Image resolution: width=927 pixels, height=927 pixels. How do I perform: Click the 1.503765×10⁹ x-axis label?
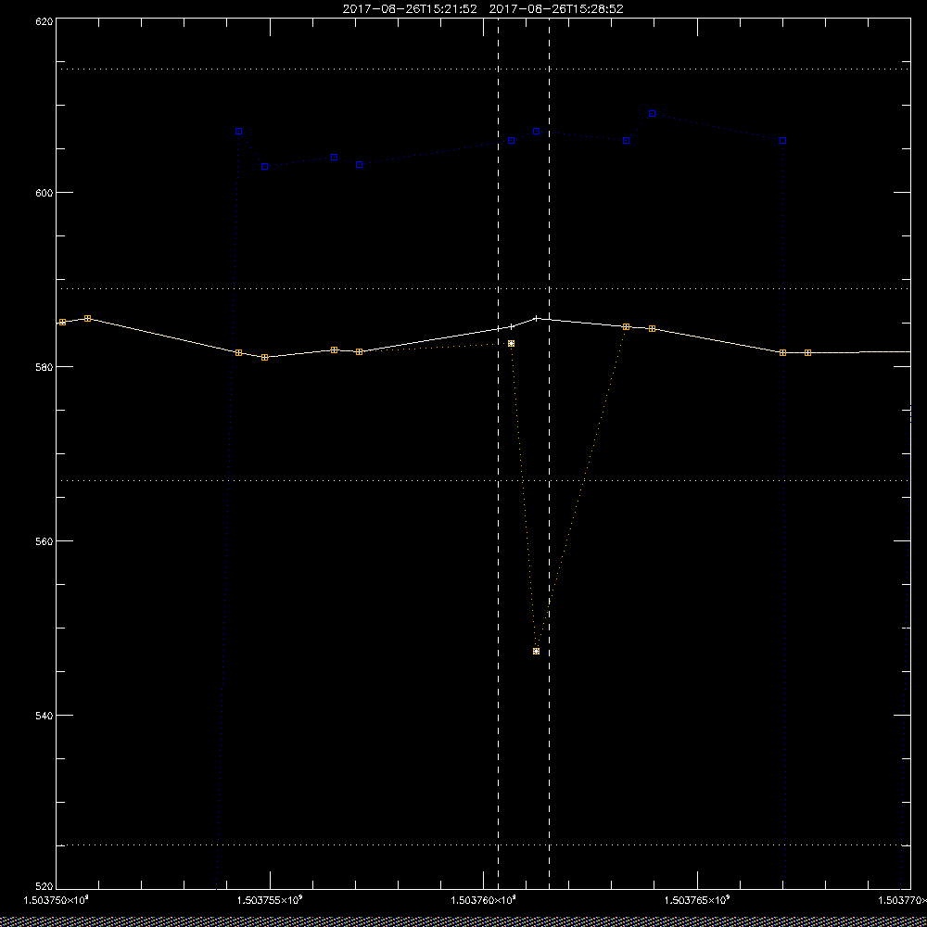[698, 900]
